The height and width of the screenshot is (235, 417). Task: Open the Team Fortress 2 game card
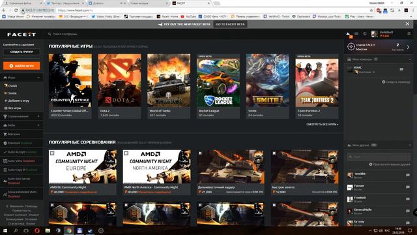(317, 86)
